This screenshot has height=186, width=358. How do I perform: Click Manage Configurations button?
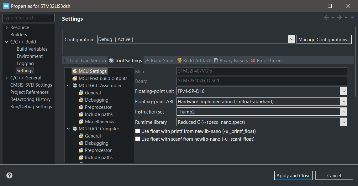(x=324, y=39)
